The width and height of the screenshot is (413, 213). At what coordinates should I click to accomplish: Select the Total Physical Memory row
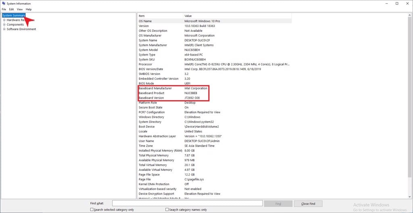pyautogui.click(x=215, y=155)
